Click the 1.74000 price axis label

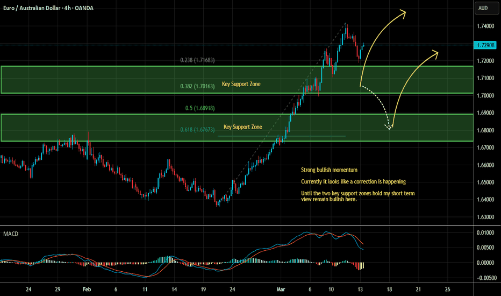485,26
